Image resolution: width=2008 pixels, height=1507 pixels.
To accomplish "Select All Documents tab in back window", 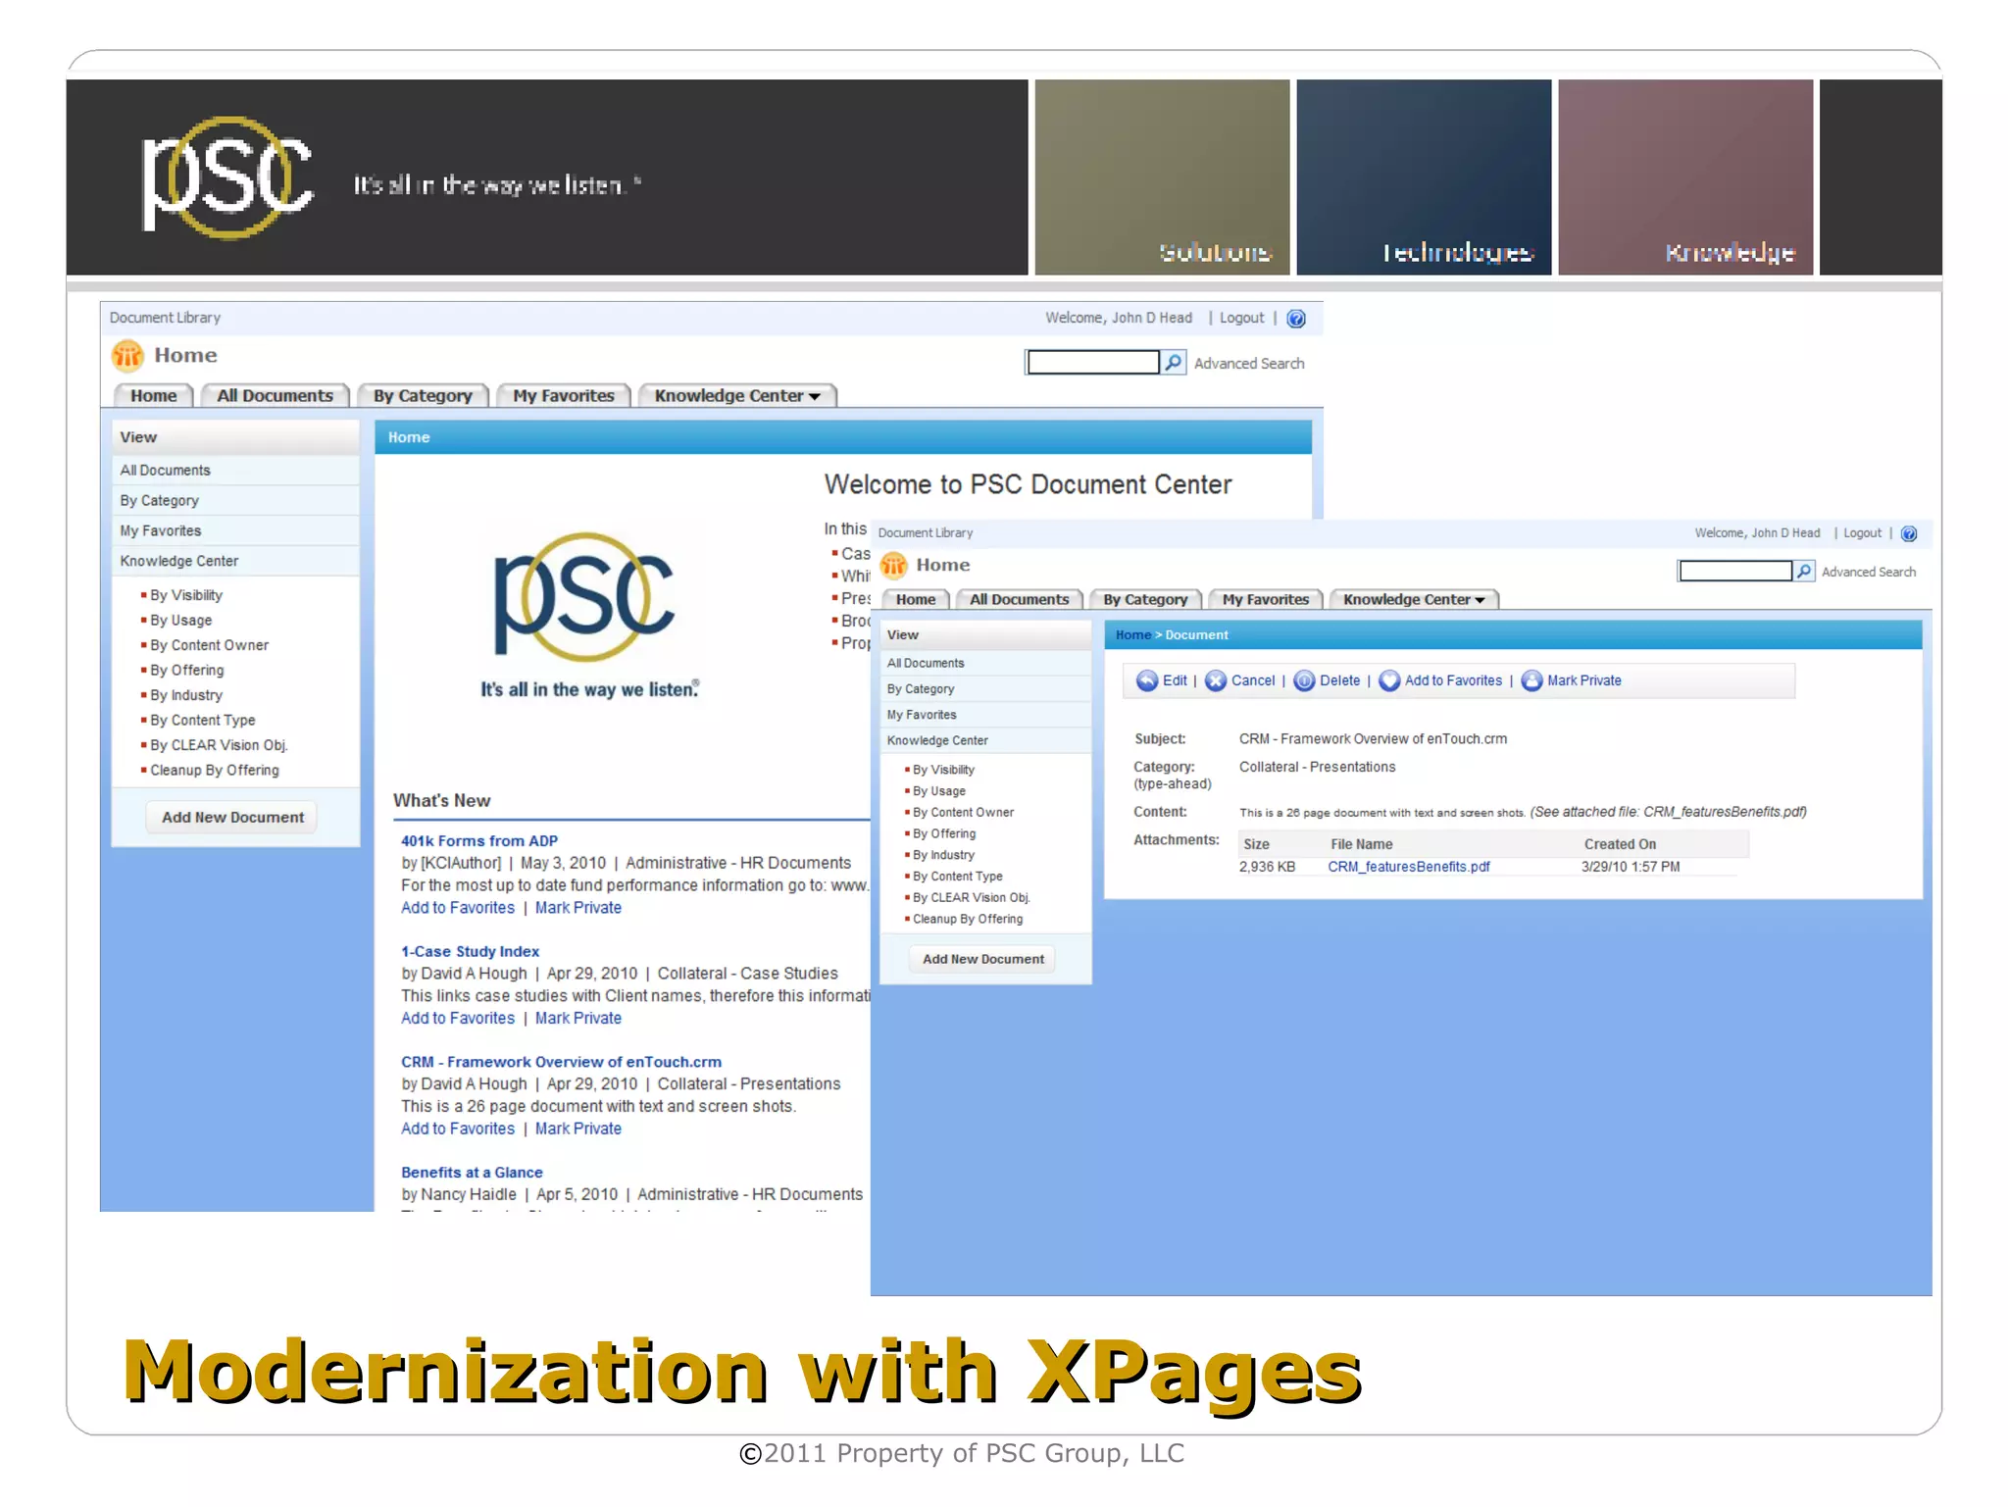I will 275,396.
